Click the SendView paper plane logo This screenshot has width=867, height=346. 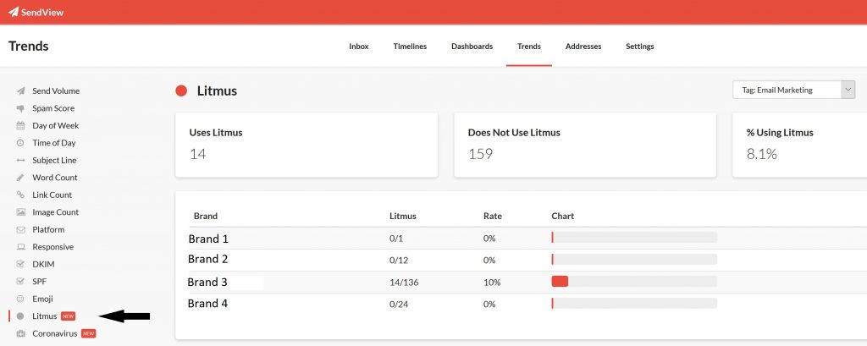(x=14, y=12)
